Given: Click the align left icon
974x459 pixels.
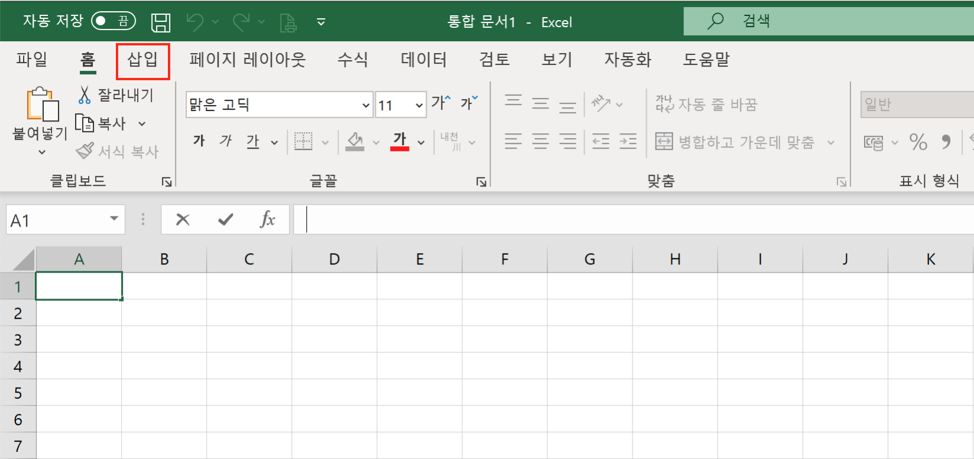Looking at the screenshot, I should (x=513, y=142).
